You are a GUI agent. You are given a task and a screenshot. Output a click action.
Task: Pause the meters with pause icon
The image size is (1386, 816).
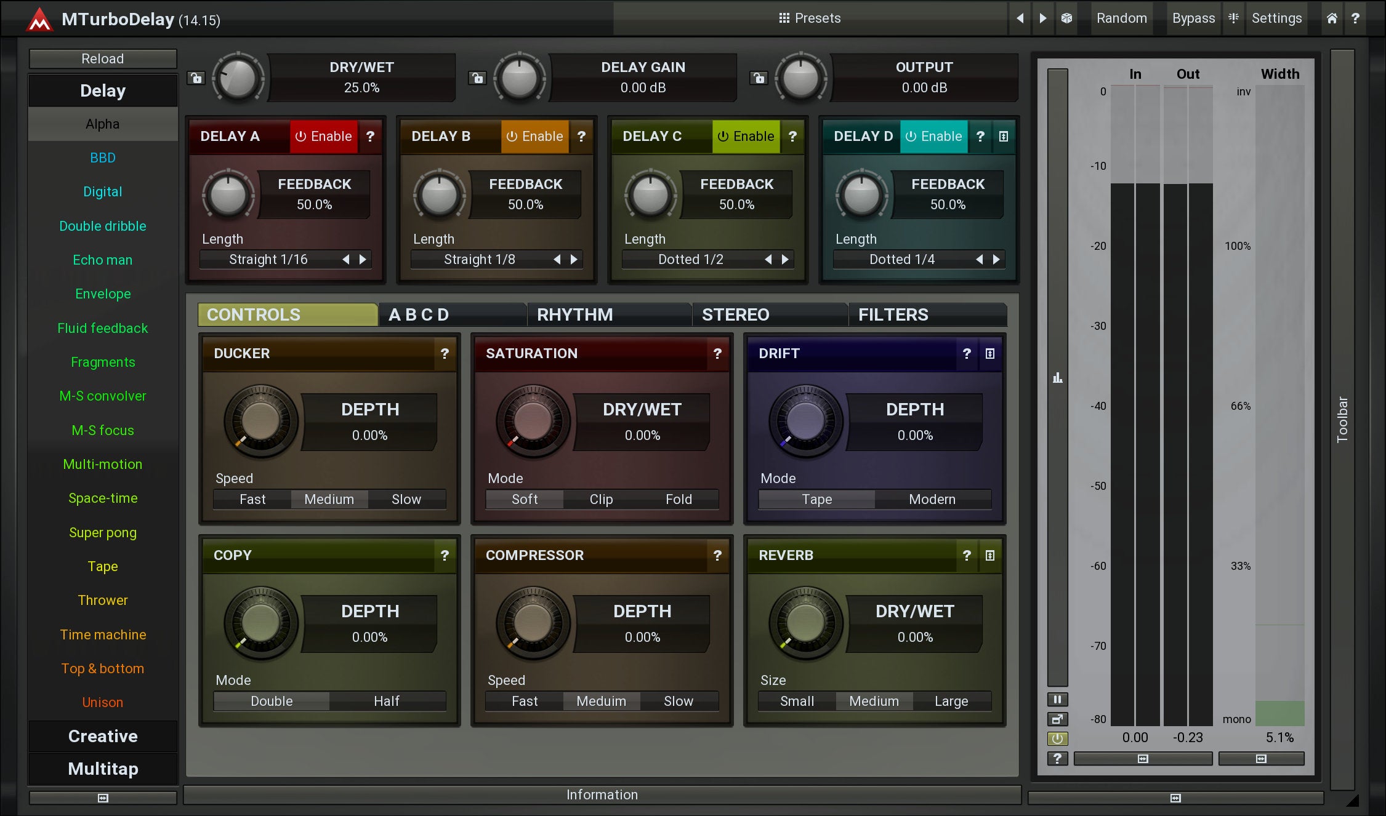click(x=1057, y=700)
